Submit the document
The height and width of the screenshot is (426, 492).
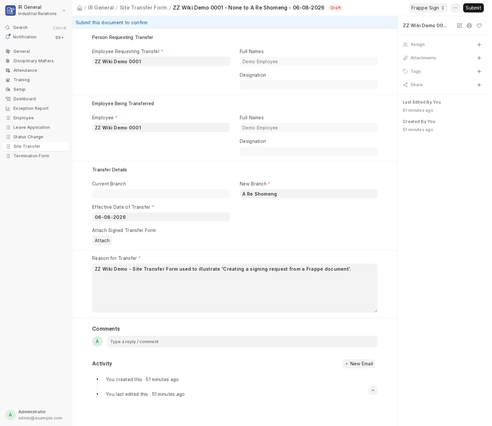tap(473, 8)
